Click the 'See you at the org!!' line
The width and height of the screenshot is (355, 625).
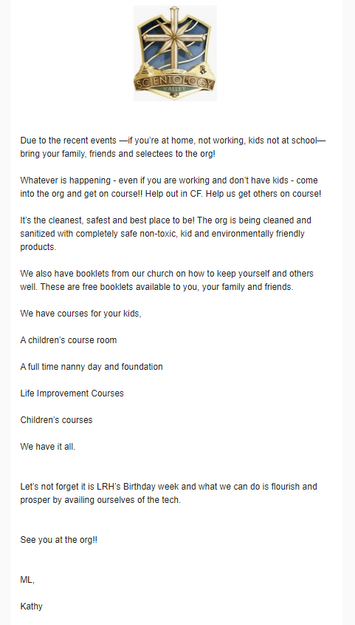59,540
